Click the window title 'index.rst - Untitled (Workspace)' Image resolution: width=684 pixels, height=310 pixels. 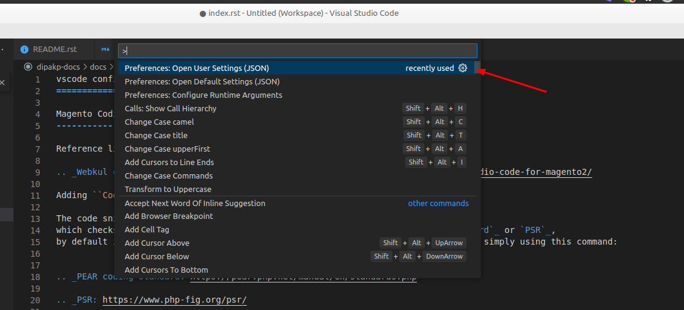pyautogui.click(x=267, y=13)
